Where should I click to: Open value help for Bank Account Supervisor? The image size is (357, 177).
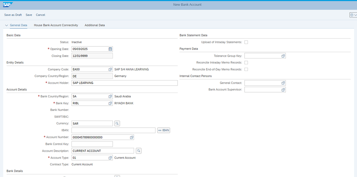283,90
